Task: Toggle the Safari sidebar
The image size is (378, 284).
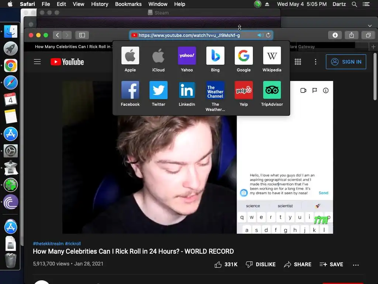Action: pos(82,35)
